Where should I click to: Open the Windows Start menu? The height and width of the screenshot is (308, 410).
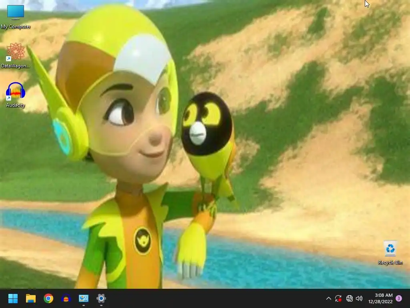pyautogui.click(x=13, y=298)
